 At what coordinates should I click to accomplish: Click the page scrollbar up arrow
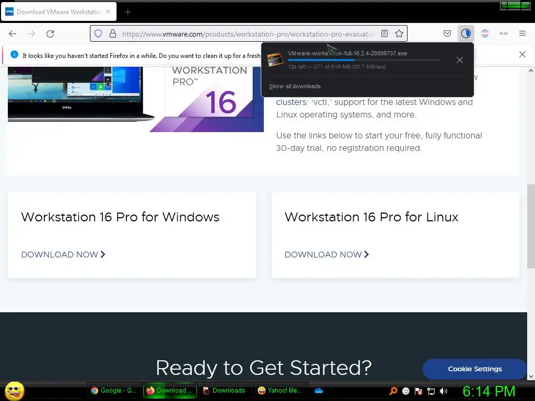coord(531,70)
